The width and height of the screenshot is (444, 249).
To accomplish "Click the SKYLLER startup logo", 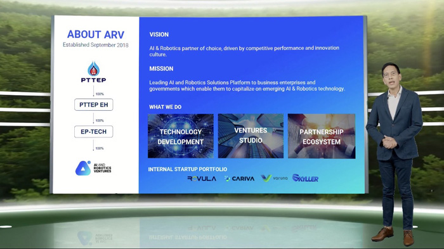I will 305,178.
